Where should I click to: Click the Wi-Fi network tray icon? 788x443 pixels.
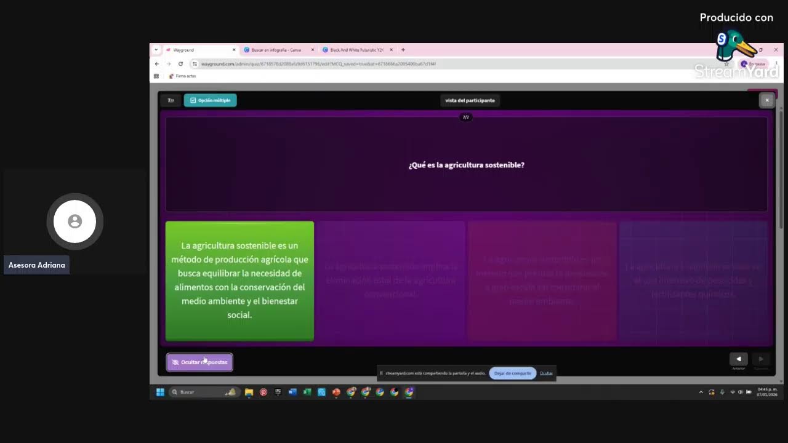coord(733,392)
